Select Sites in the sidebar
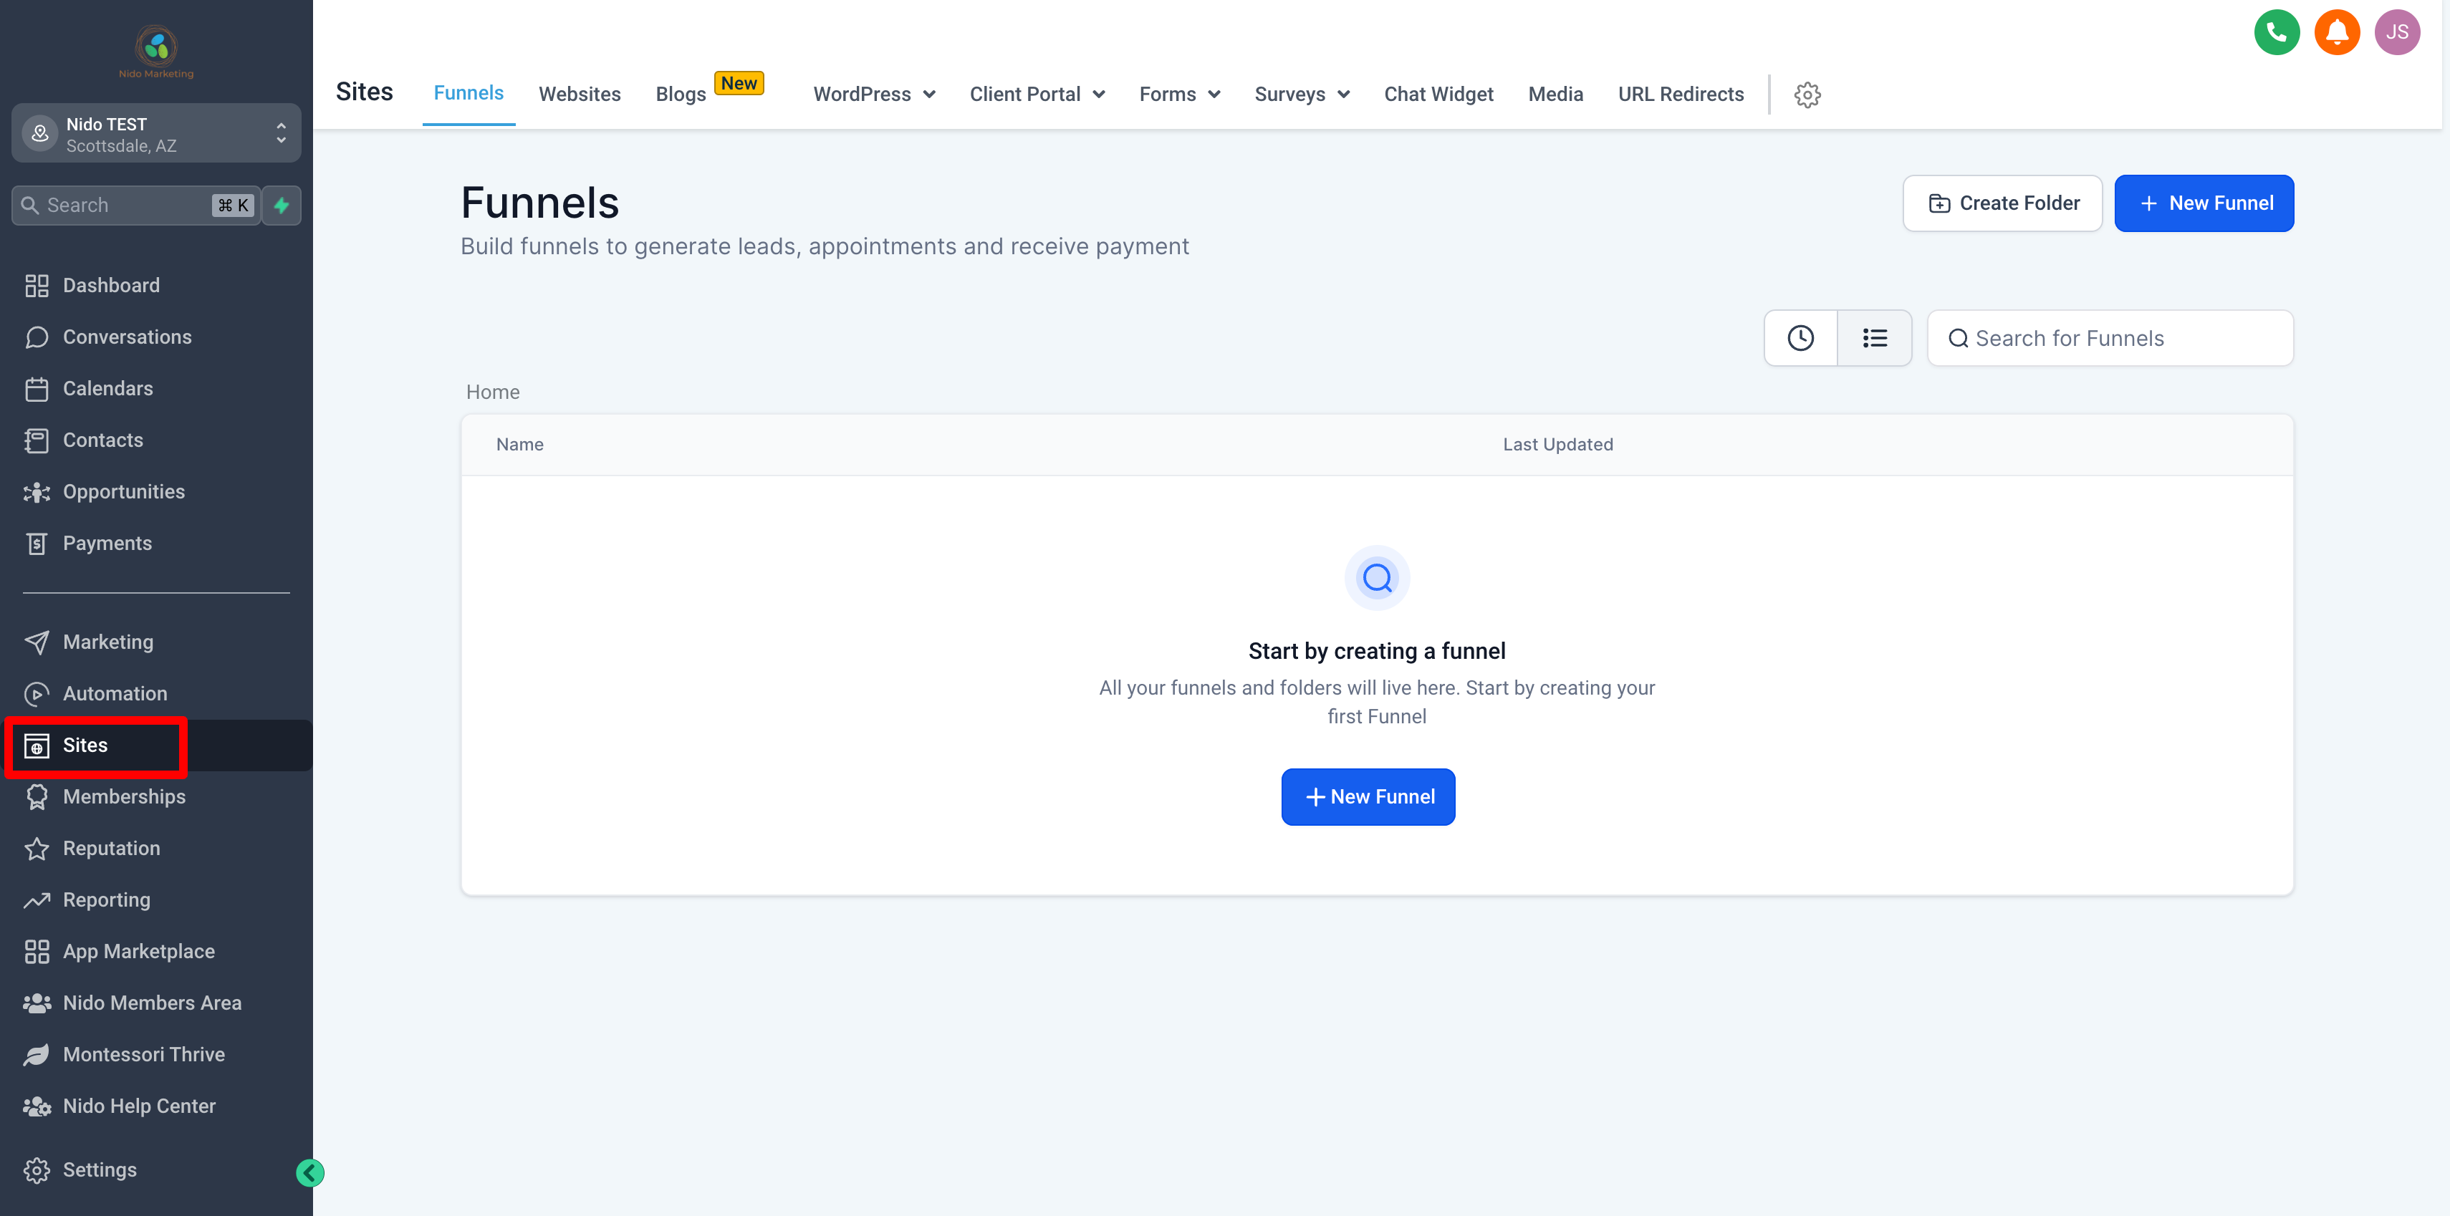The width and height of the screenshot is (2450, 1216). (156, 745)
